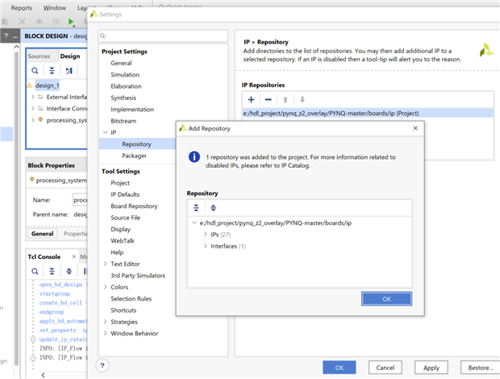The height and width of the screenshot is (379, 500).
Task: Click the X cancel icon in main toolbar
Action: coord(22,22)
